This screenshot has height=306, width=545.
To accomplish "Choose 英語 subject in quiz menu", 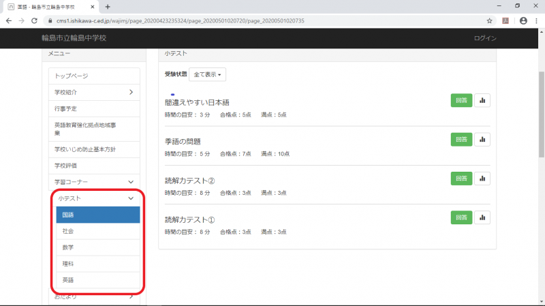I will (98, 280).
